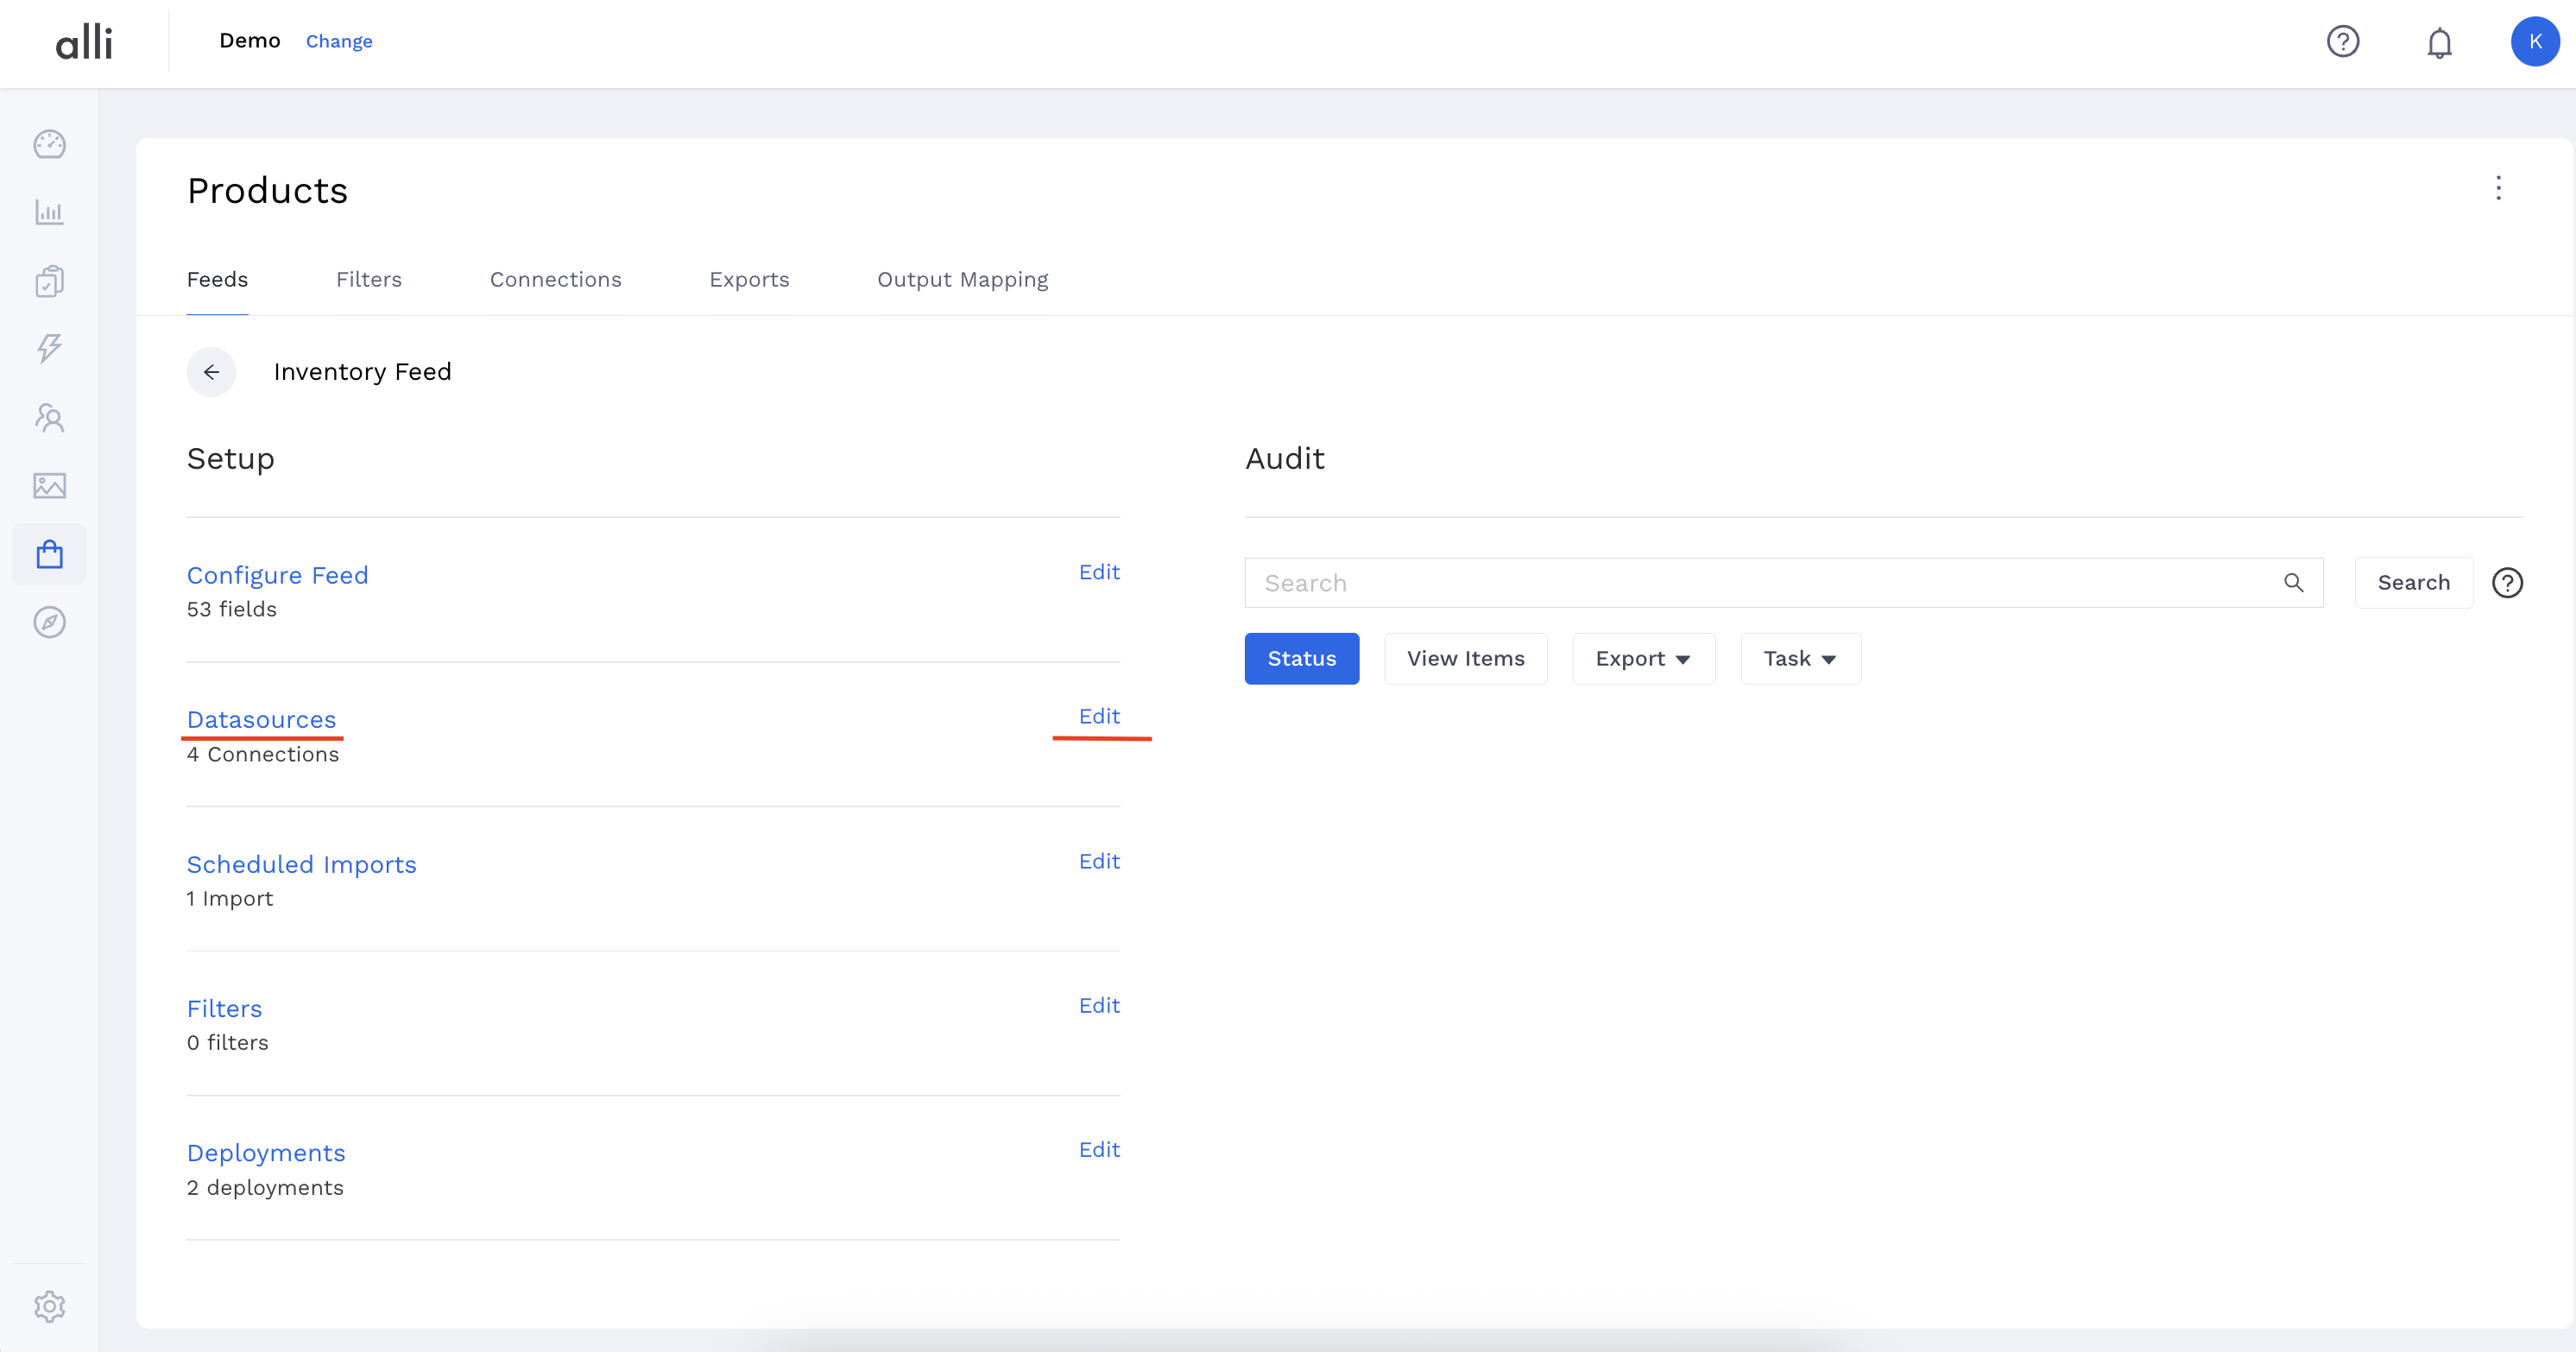Open the compass explore sidebar icon
2576x1352 pixels.
(x=49, y=622)
